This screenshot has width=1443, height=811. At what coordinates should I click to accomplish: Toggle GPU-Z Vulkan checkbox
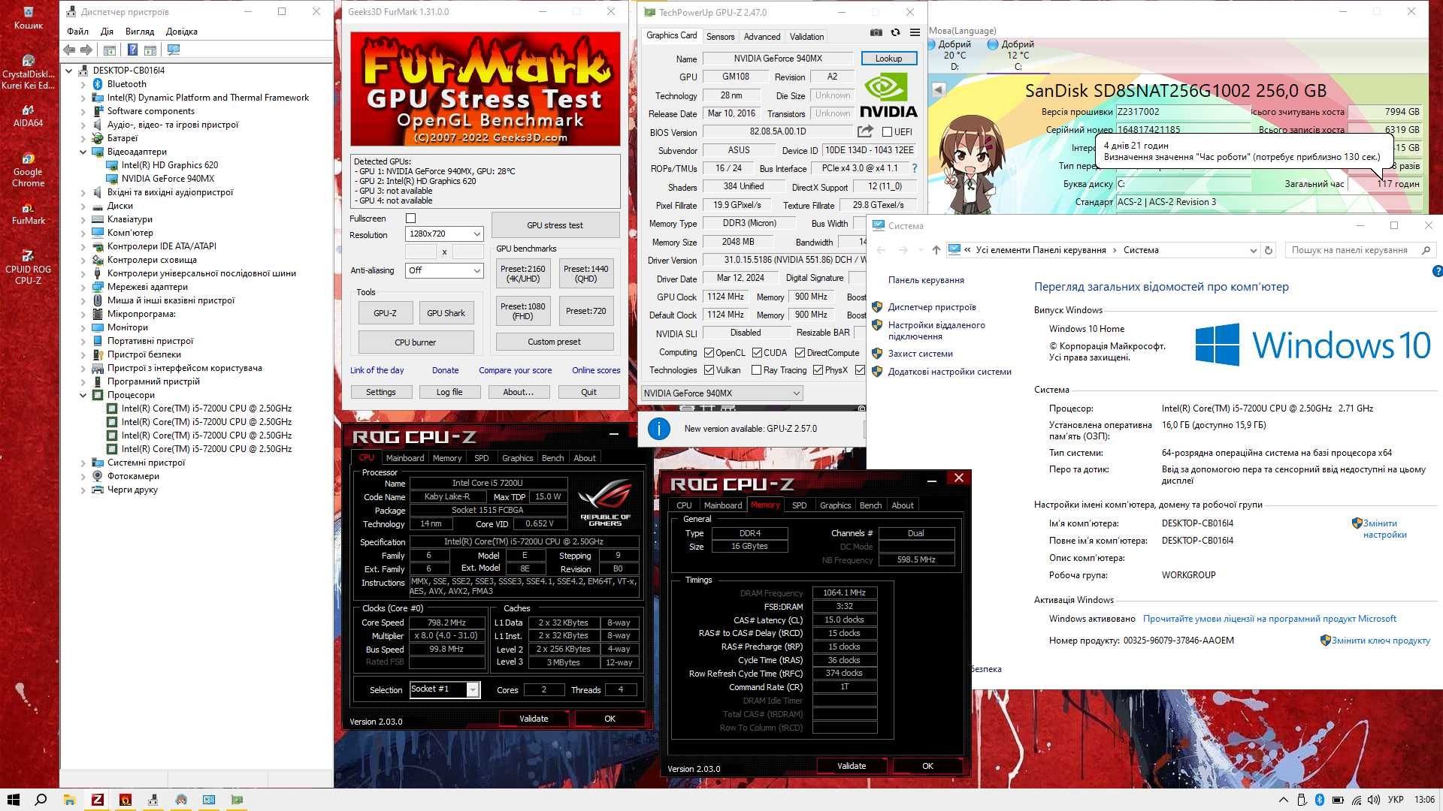click(709, 370)
